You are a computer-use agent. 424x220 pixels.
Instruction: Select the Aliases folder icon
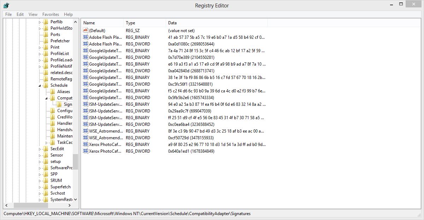click(x=52, y=92)
